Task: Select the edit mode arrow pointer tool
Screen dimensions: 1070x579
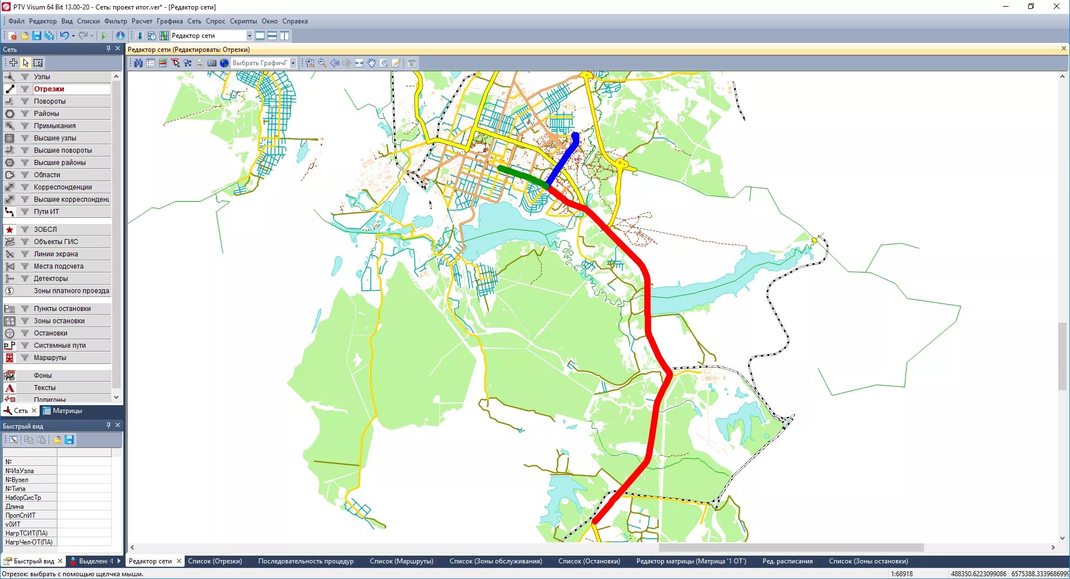Action: [x=26, y=62]
